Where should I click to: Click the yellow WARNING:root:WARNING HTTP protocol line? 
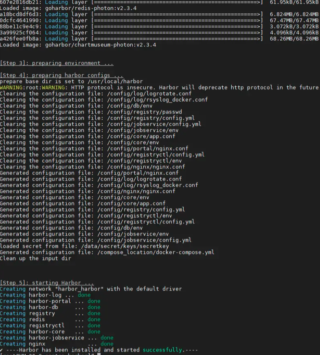(x=159, y=87)
